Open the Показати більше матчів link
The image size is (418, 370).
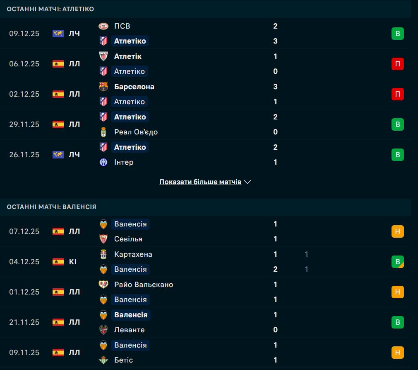pos(200,182)
